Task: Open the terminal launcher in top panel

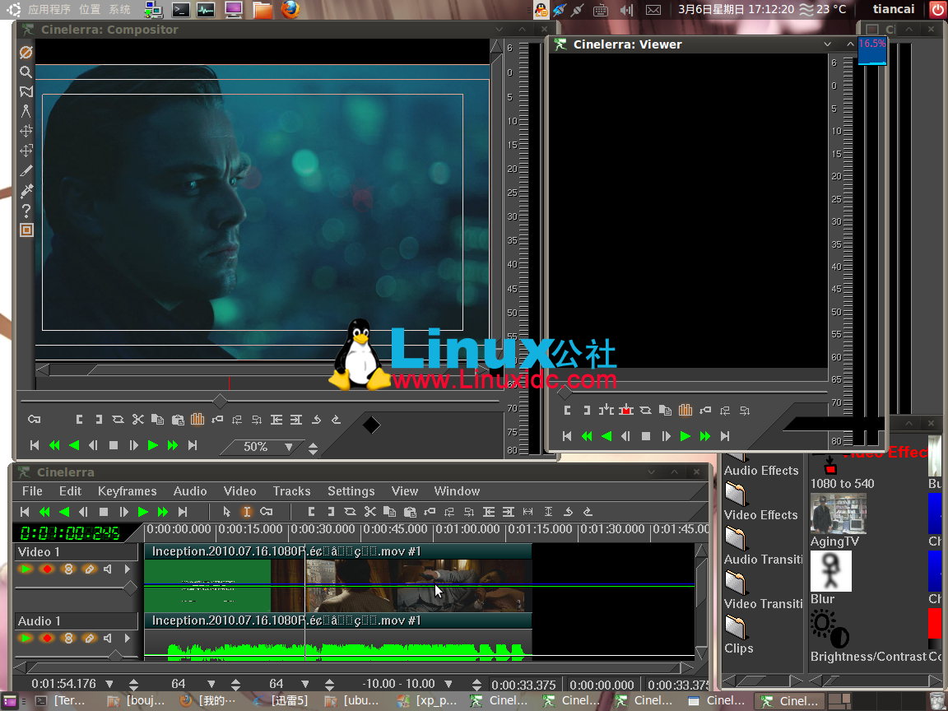Action: [180, 10]
